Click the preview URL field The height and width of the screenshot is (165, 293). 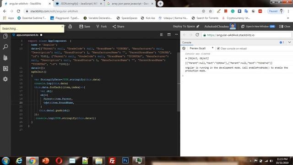pyautogui.click(x=246, y=35)
